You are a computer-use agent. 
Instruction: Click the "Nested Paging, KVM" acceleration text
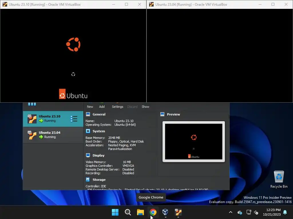click(x=122, y=145)
